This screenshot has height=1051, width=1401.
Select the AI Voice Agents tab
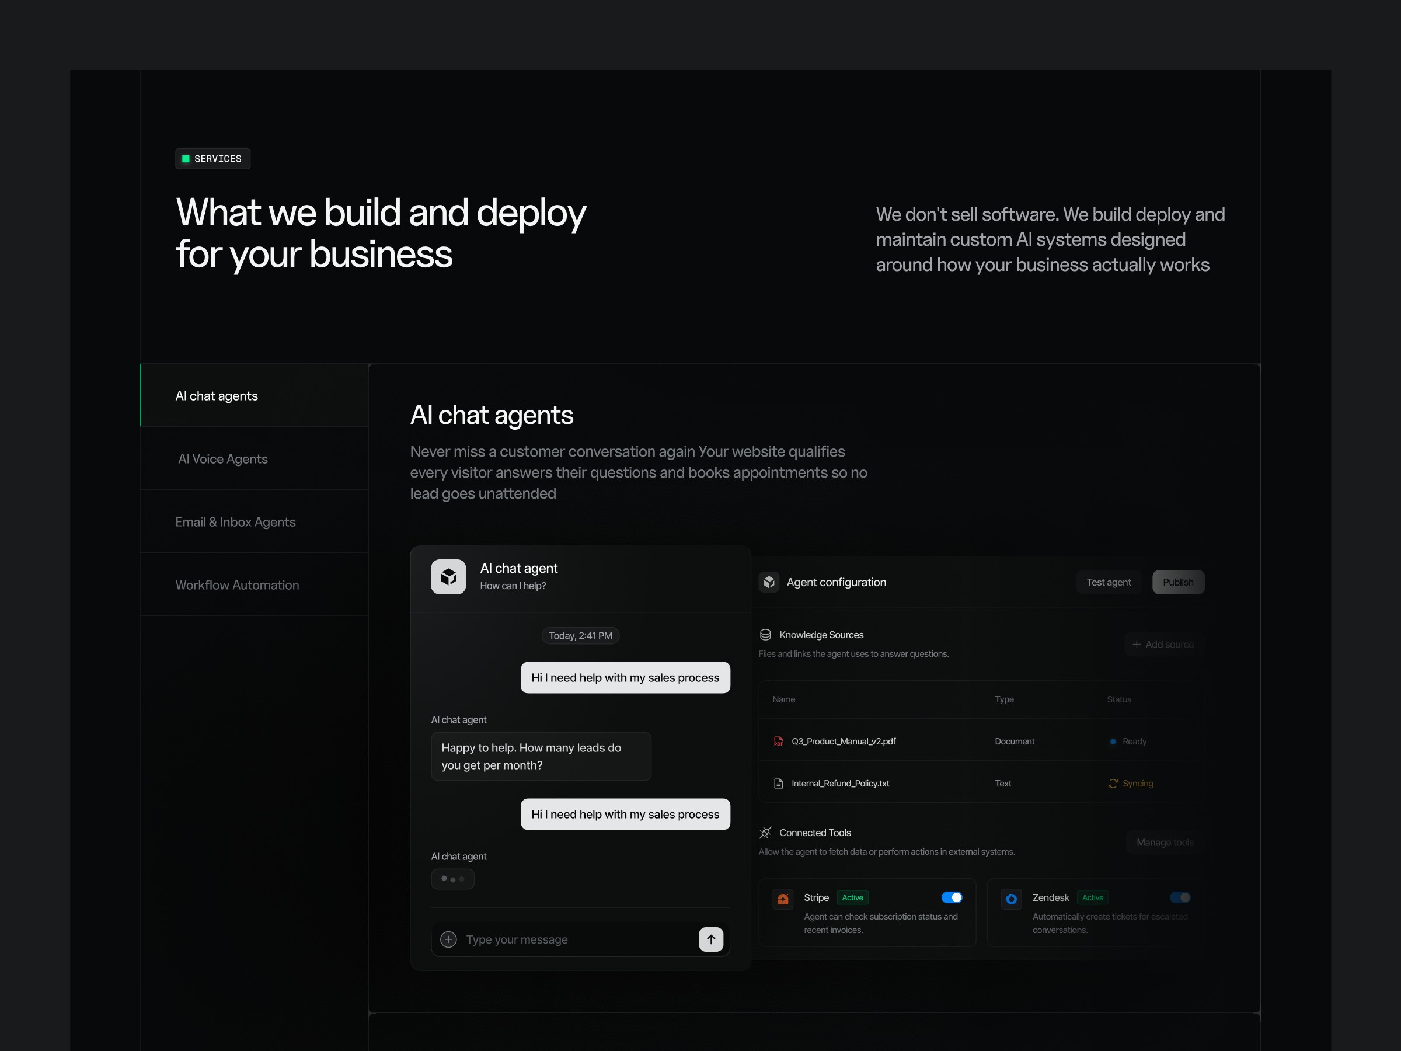223,459
